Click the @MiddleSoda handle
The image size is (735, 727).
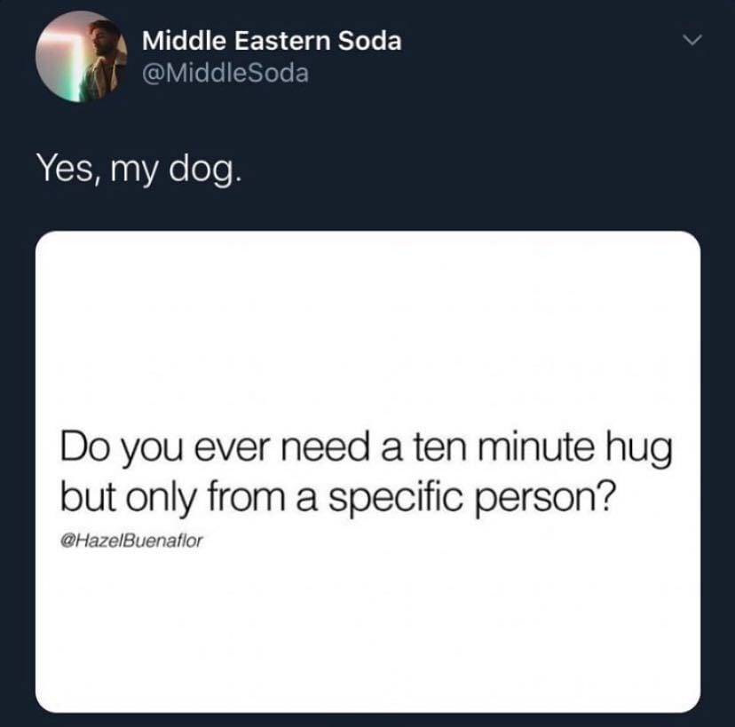pyautogui.click(x=225, y=73)
